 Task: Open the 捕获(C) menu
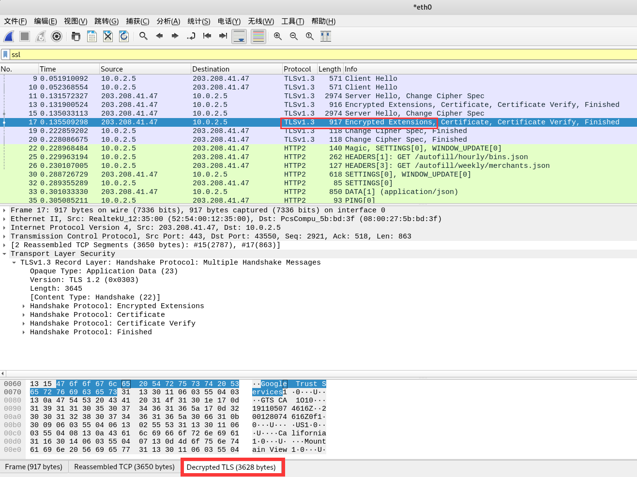tap(137, 21)
